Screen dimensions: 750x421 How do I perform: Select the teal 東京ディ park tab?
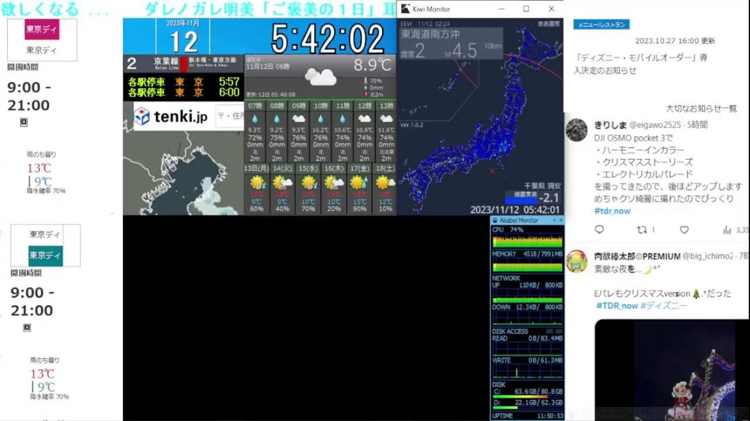pos(45,256)
